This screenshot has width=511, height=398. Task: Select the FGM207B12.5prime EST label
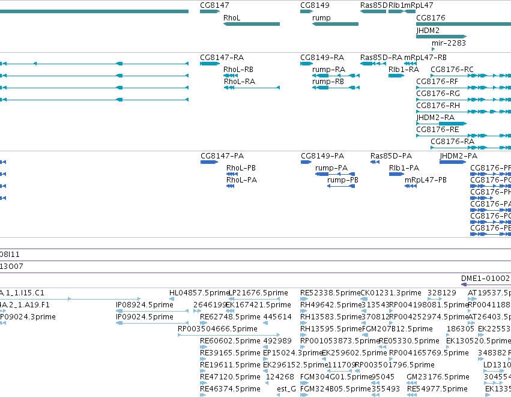tap(398, 330)
